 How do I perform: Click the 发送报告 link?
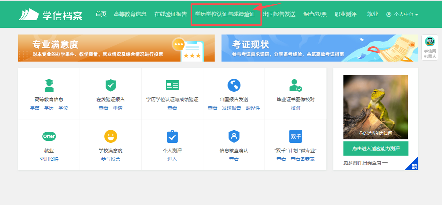[x=232, y=108]
